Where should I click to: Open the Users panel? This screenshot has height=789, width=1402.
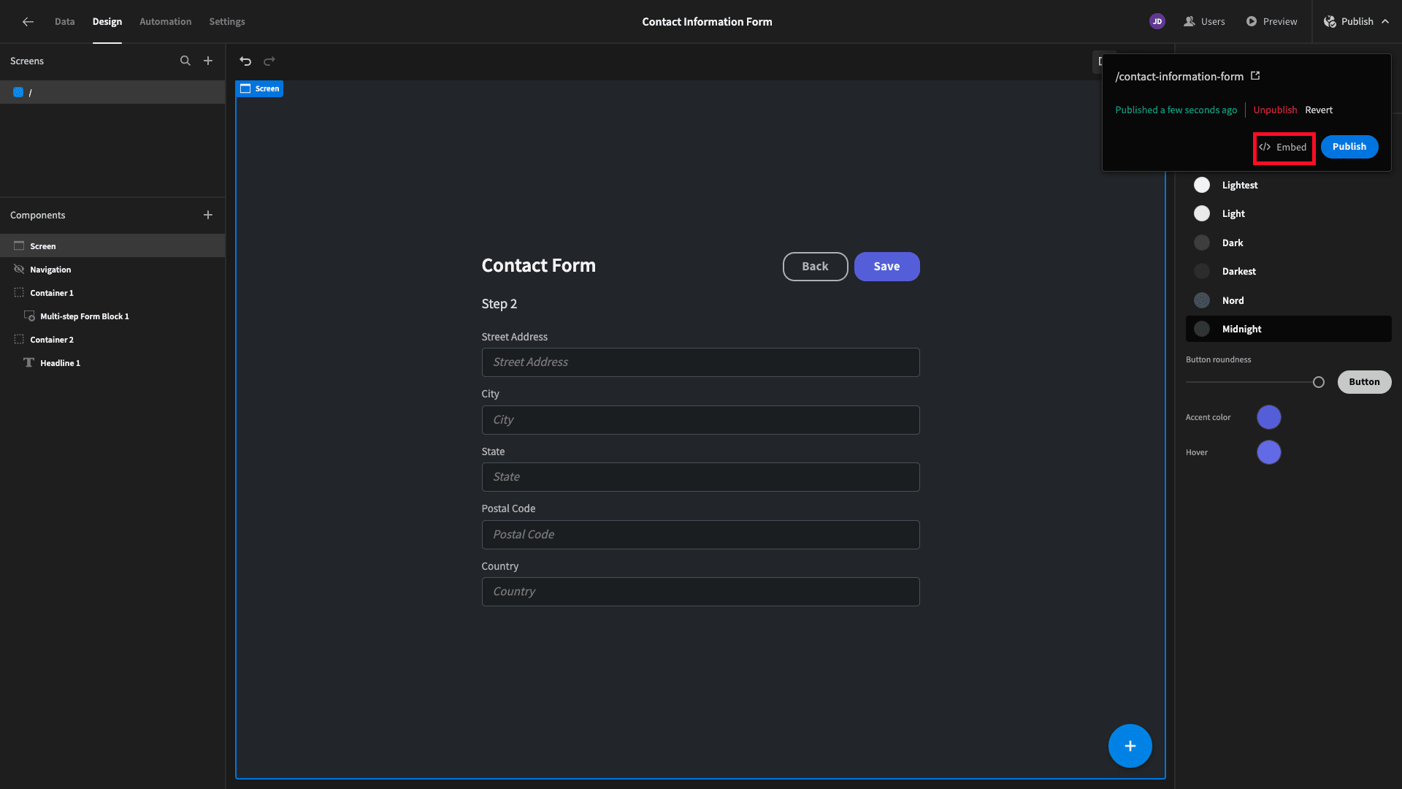coord(1204,22)
